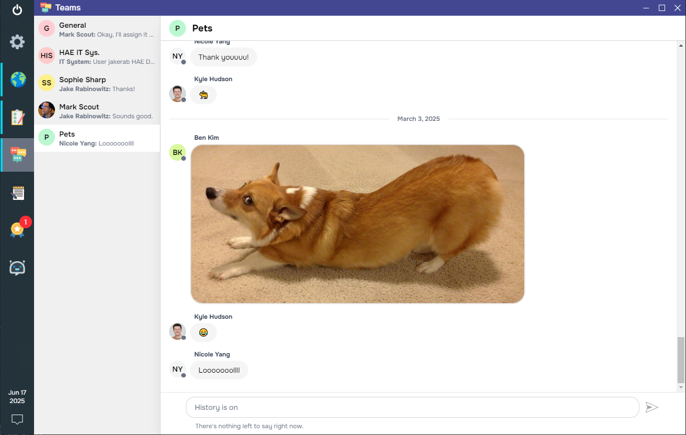Open the corgi photo from Ben Kim
This screenshot has height=435, width=686.
(x=358, y=224)
